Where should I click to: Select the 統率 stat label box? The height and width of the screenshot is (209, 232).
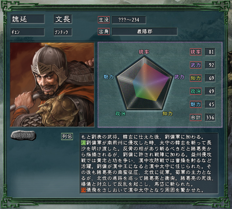point(196,52)
